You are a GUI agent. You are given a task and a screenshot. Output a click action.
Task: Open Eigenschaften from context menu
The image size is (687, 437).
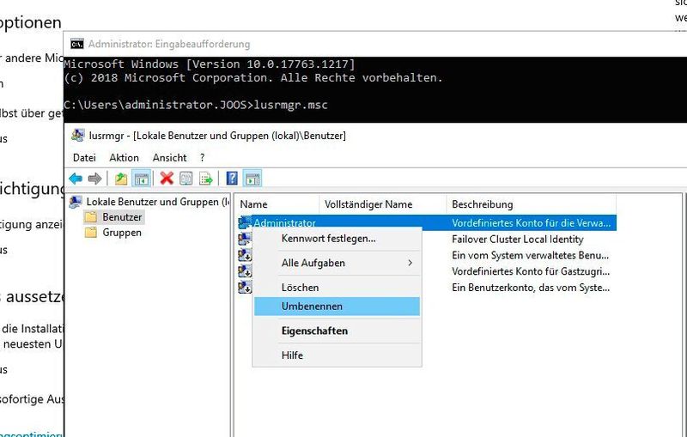337,331
